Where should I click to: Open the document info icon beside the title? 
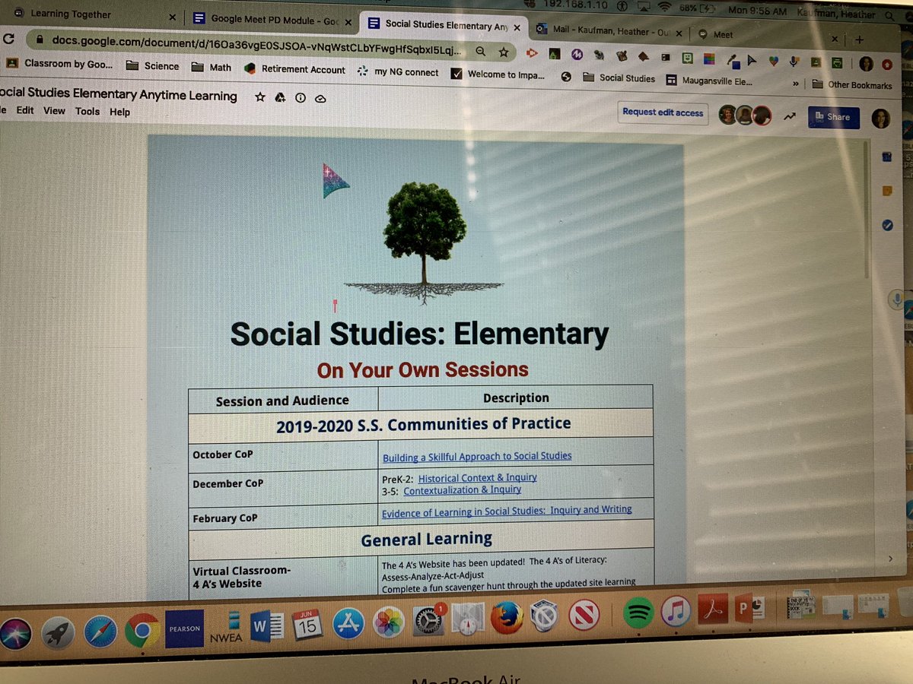[300, 98]
